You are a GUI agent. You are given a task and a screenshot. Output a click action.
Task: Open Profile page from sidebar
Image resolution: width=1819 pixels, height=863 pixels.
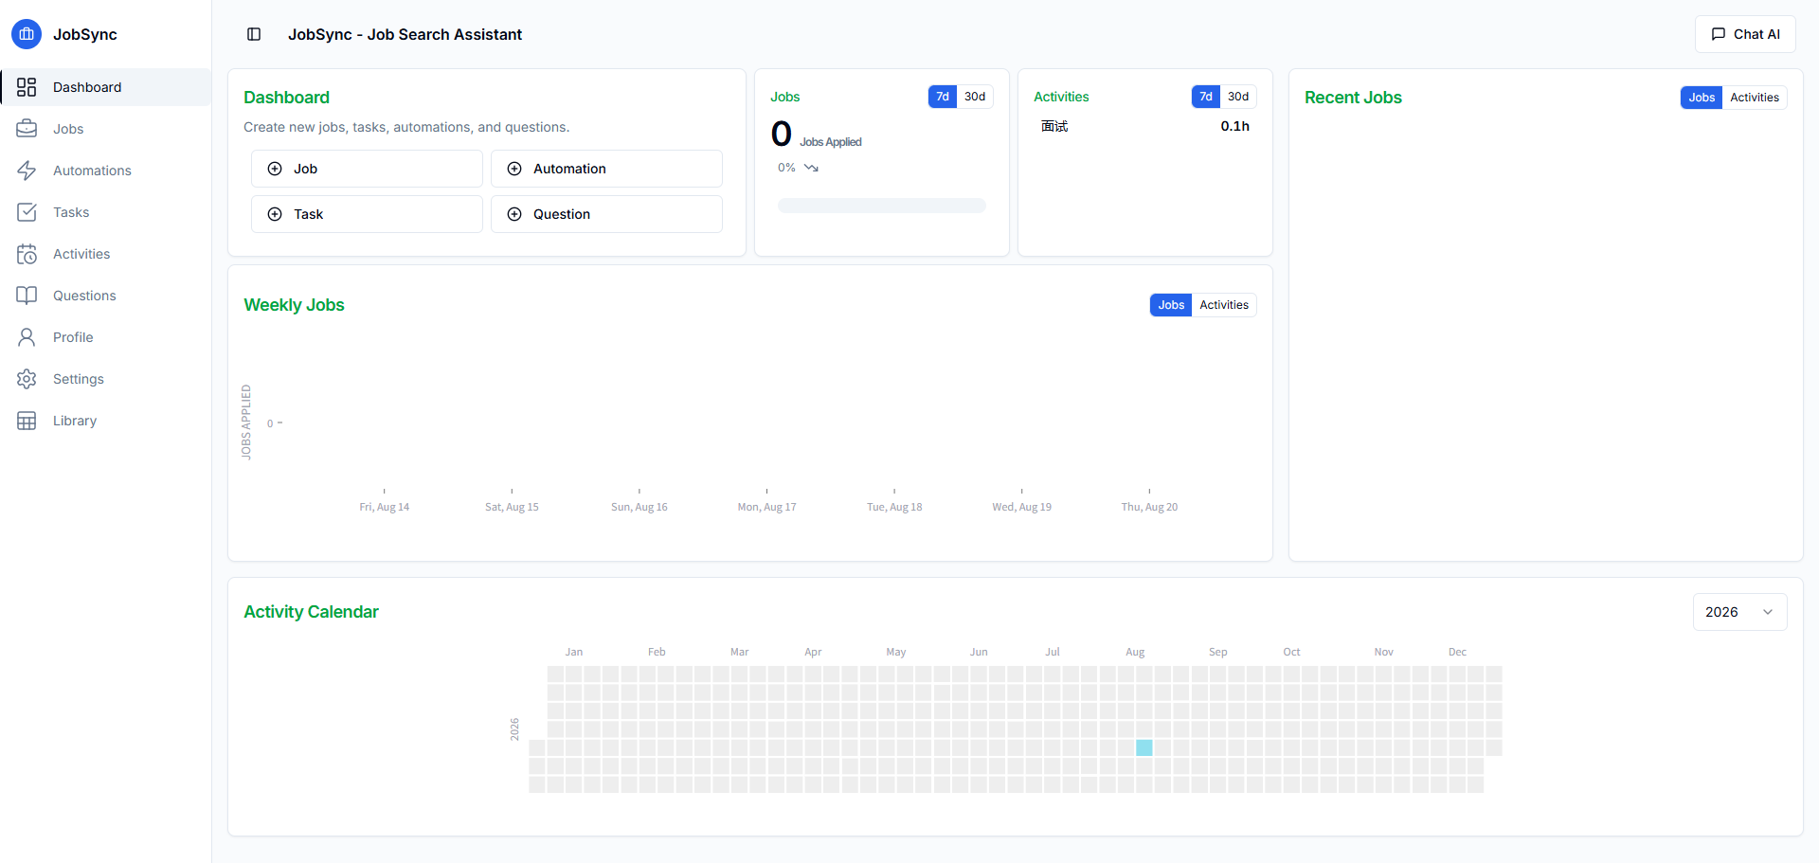coord(106,337)
